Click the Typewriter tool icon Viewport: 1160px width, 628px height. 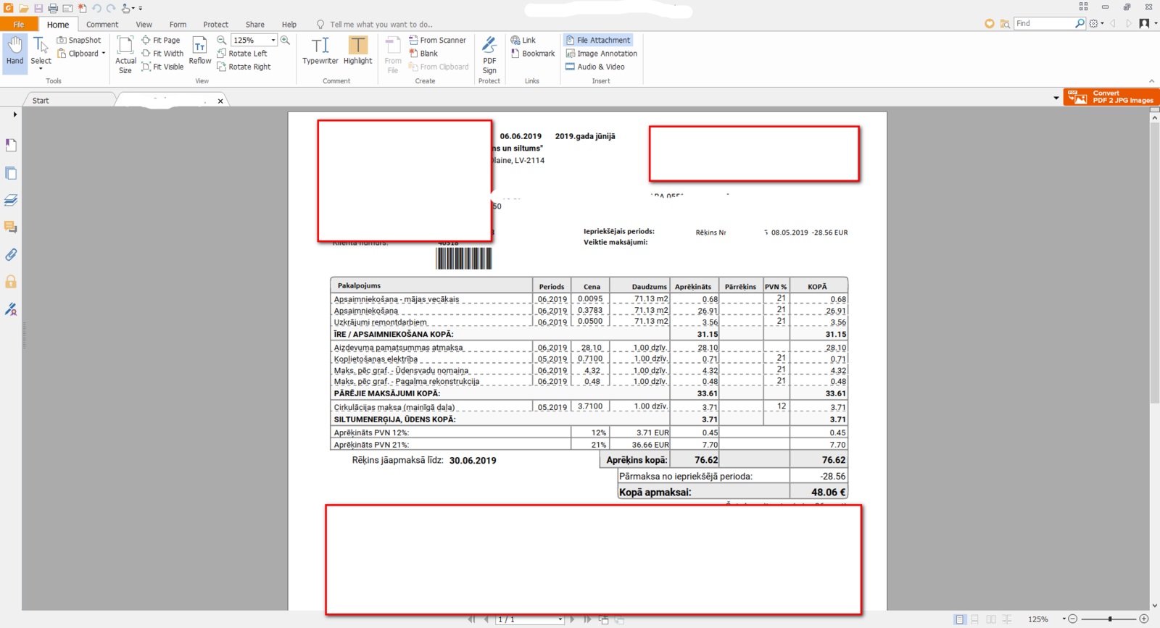pos(320,51)
